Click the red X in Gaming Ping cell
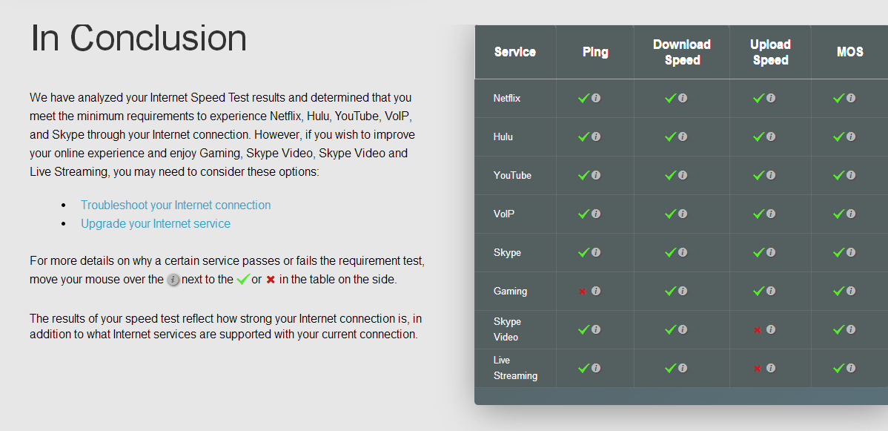Image resolution: width=888 pixels, height=431 pixels. tap(582, 292)
